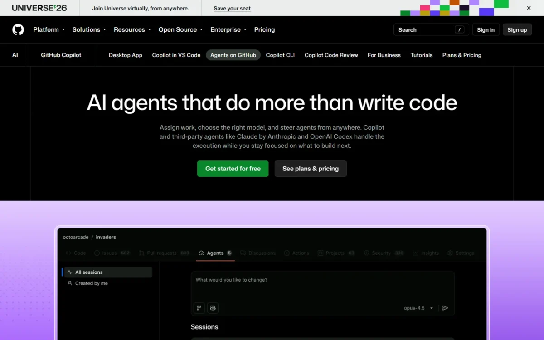Open the repository Settings tab
Screen dimensions: 544x340
(x=461, y=253)
